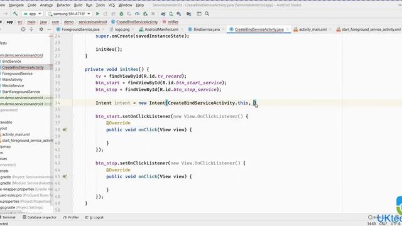
Task: Open the Build menu
Action: click(78, 5)
